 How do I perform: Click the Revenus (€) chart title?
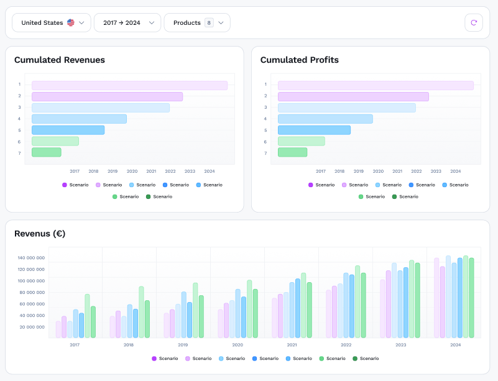[40, 234]
